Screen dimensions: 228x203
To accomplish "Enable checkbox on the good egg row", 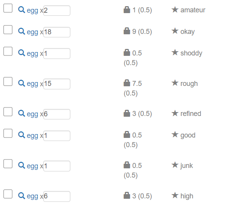I will point(8,133).
